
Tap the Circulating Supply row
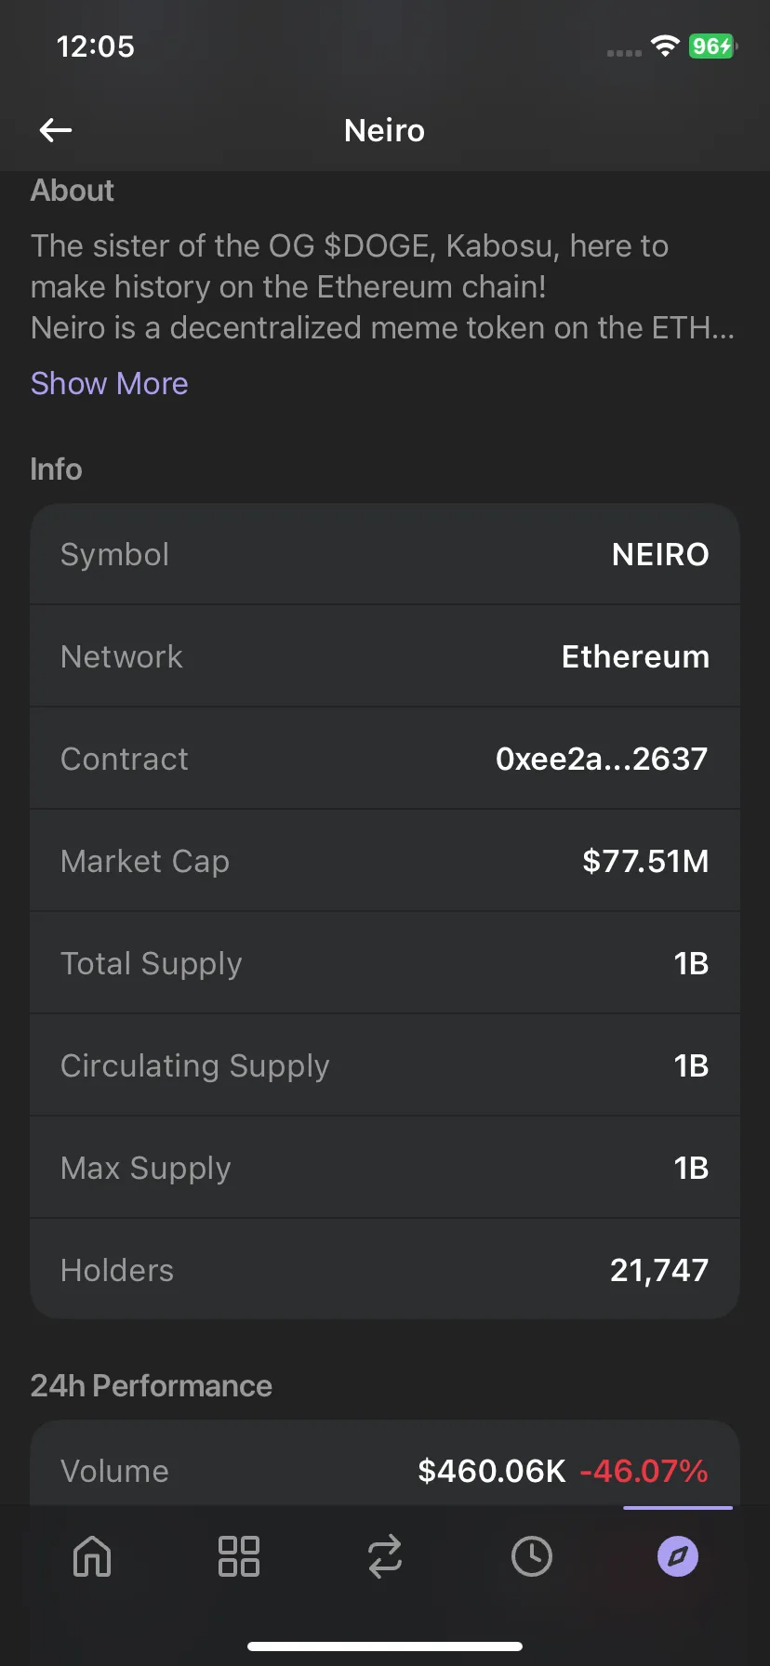tap(385, 1065)
